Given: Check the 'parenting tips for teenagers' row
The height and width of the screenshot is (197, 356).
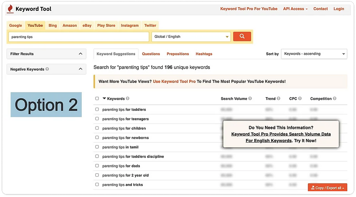Looking at the screenshot, I should click(97, 119).
